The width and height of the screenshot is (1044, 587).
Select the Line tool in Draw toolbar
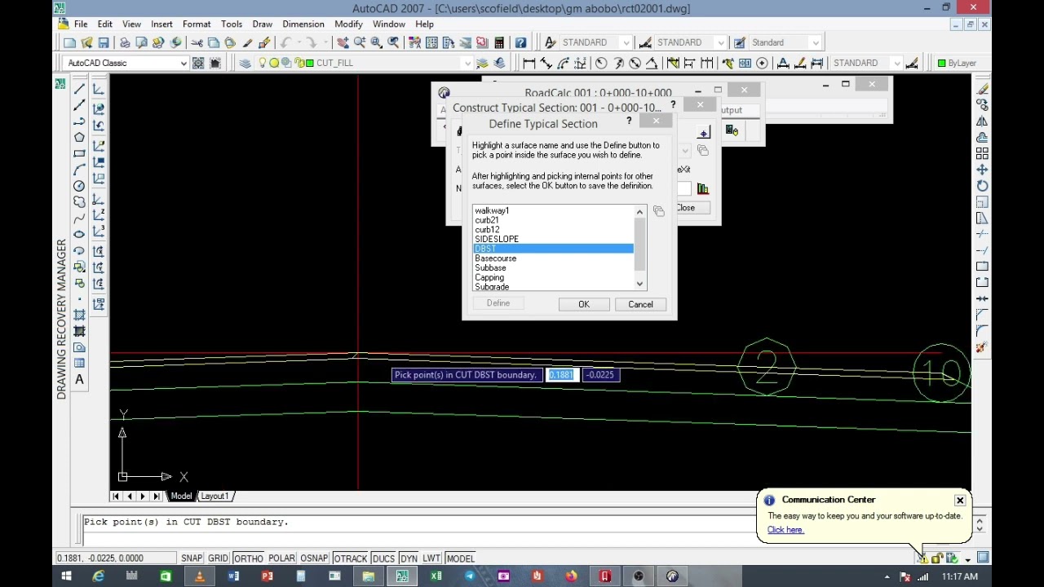click(x=79, y=90)
